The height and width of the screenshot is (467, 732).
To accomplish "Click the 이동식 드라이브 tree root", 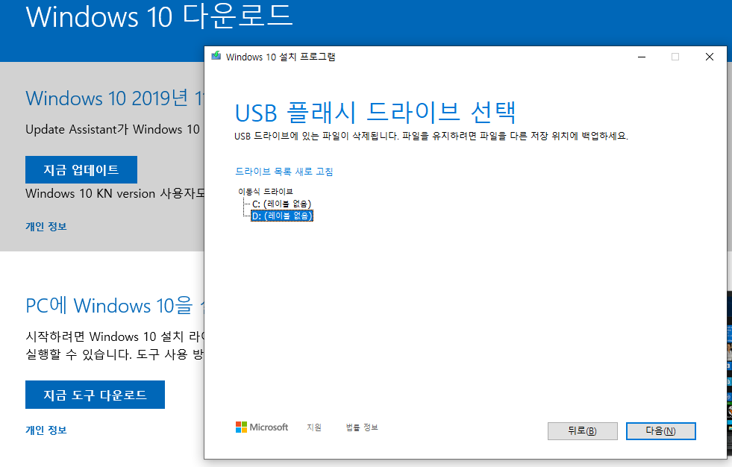I will tap(265, 191).
